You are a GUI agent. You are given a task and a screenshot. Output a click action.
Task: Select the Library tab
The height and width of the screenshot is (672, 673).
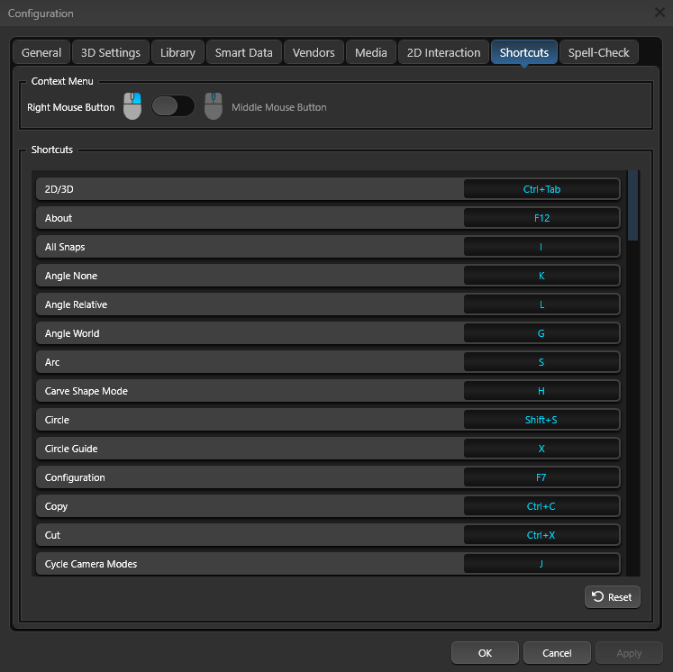pyautogui.click(x=177, y=52)
